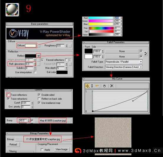Click the Env. priority spinner arrows
Screen dimensions: 163x157
point(32,107)
